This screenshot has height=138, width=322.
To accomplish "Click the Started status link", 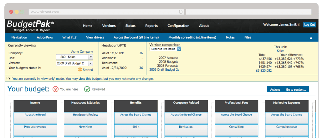I will click(88, 70).
